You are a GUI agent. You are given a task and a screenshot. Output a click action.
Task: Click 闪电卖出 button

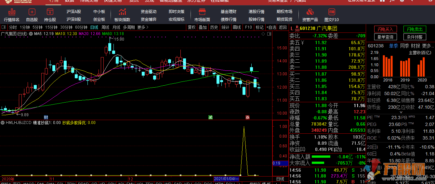tap(415, 29)
